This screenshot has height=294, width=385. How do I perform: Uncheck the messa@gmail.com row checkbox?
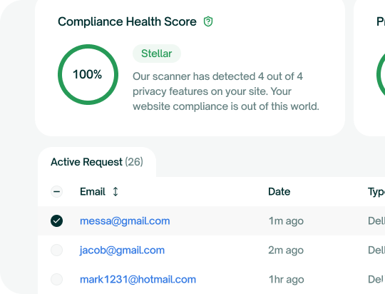point(57,220)
